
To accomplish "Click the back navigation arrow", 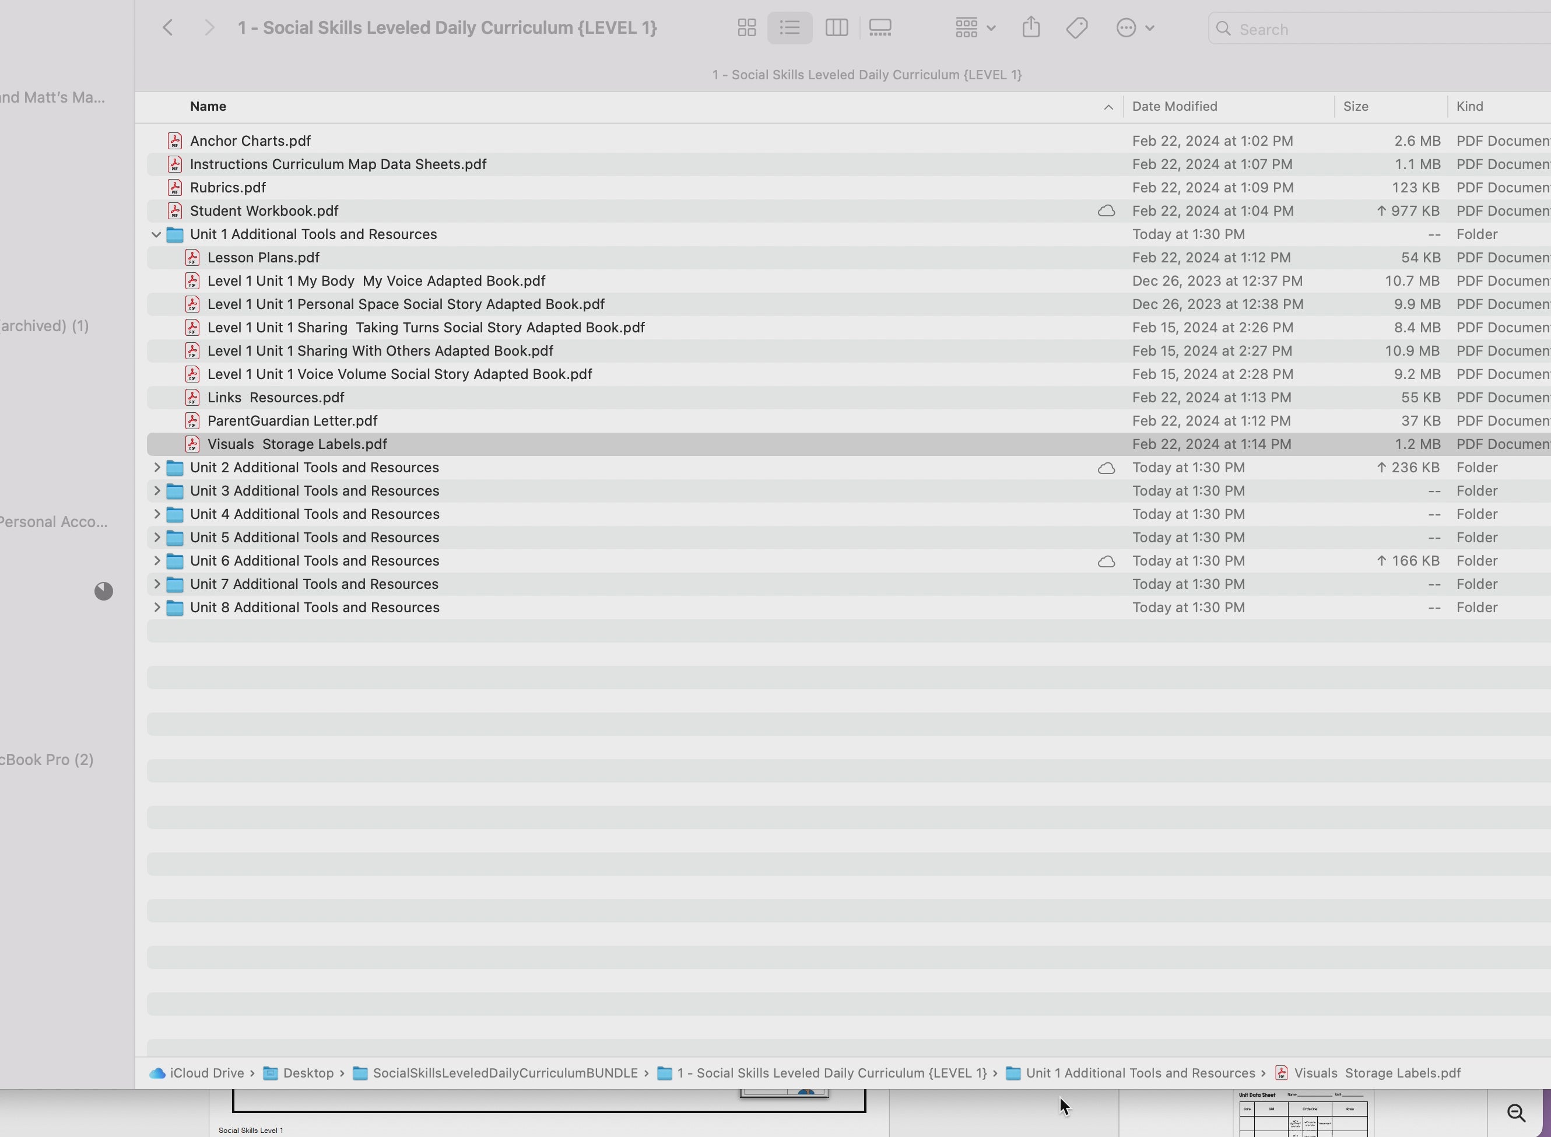I will [x=168, y=28].
